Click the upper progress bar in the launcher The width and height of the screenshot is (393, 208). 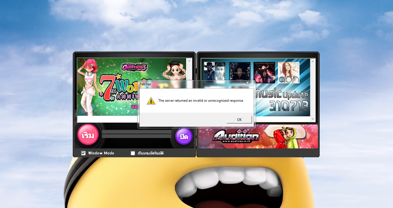click(x=137, y=132)
